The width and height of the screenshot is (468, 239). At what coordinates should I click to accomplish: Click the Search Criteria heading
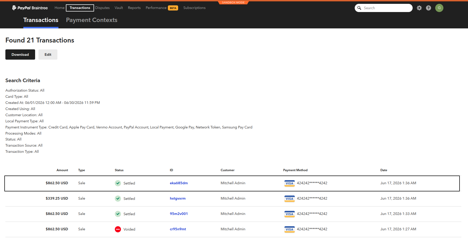pyautogui.click(x=23, y=80)
